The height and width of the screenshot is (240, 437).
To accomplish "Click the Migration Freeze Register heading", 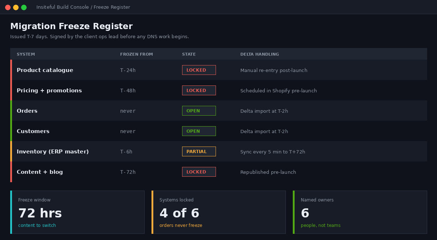I will click(71, 26).
